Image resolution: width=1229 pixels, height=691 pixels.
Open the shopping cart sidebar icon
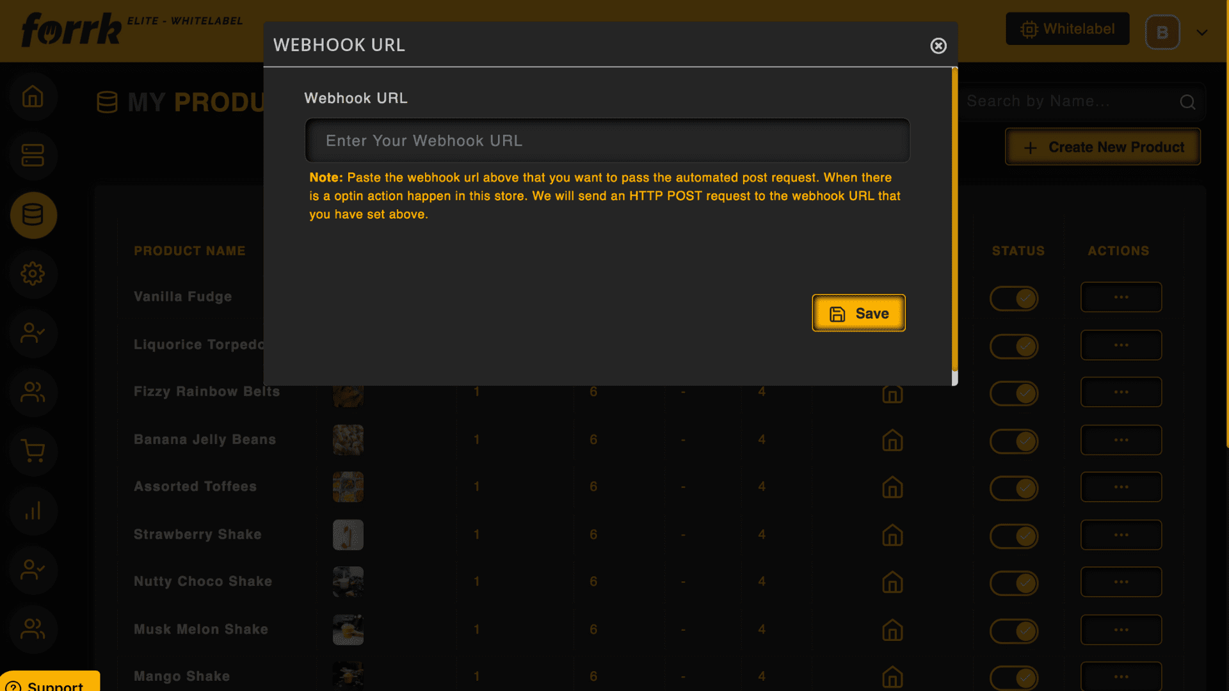tap(33, 451)
